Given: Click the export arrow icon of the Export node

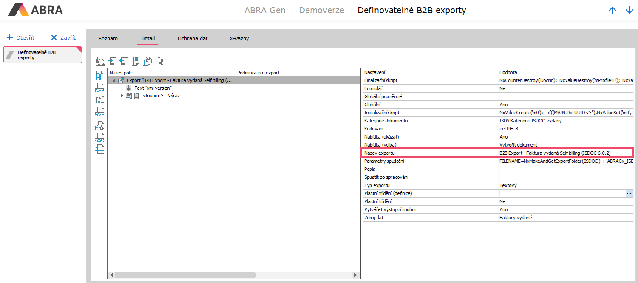Looking at the screenshot, I should (x=121, y=80).
